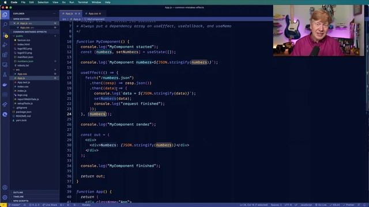Open the Apple menu
This screenshot has height=207, width=369.
pyautogui.click(x=5, y=2)
